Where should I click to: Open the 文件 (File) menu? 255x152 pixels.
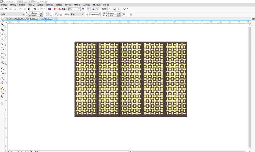tap(4, 5)
